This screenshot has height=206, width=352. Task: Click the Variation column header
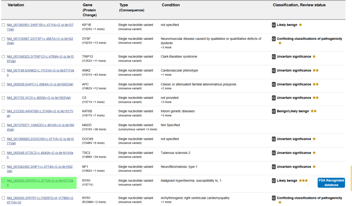16,5
